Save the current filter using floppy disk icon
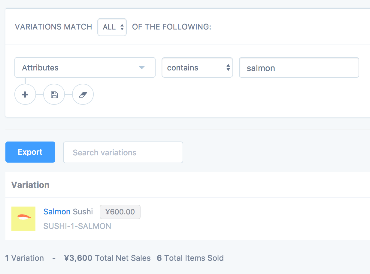This screenshot has width=370, height=274. (54, 95)
